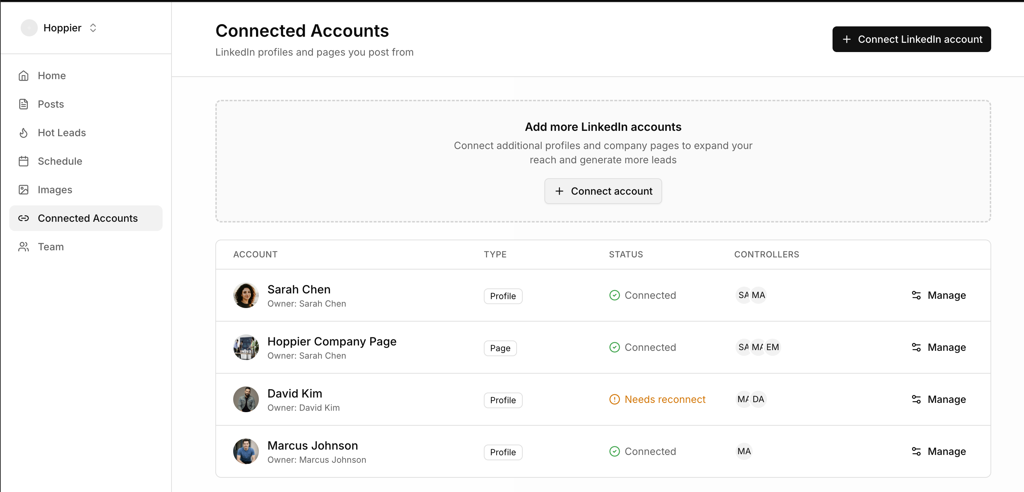Click the Team people icon
Image resolution: width=1024 pixels, height=492 pixels.
tap(24, 247)
